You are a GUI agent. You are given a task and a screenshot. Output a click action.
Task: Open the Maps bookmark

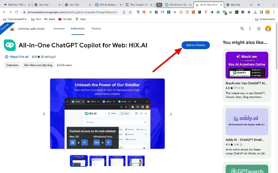coord(81,19)
